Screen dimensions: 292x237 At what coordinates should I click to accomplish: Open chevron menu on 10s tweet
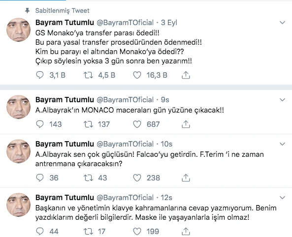pyautogui.click(x=282, y=144)
